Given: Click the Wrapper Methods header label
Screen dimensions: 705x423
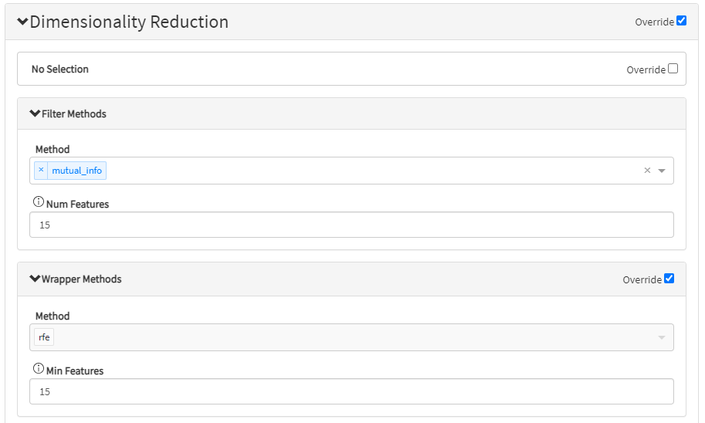Looking at the screenshot, I should pos(81,279).
